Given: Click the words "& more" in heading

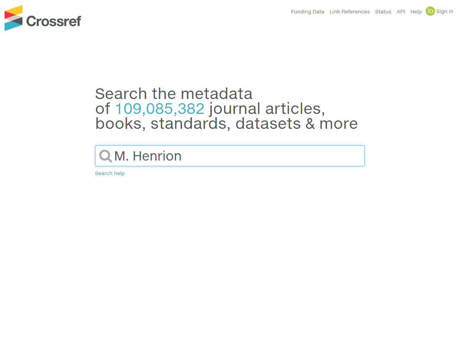Looking at the screenshot, I should 332,124.
